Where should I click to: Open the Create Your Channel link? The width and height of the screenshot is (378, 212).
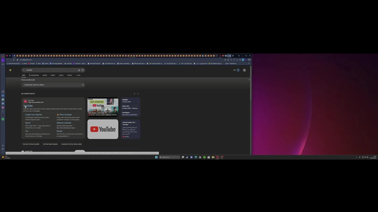33,115
